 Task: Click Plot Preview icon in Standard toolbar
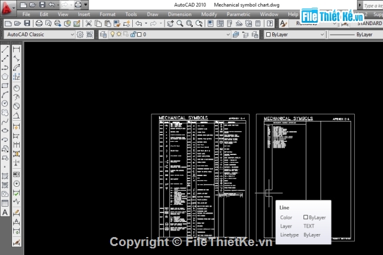(48, 23)
